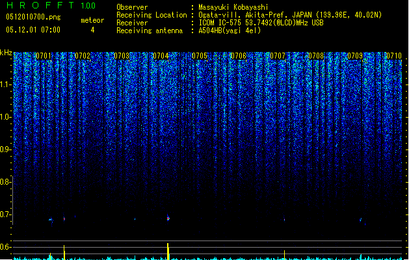Click the 0.6 kHz axis label
Viewport: 409px width, 260px height.
5,247
